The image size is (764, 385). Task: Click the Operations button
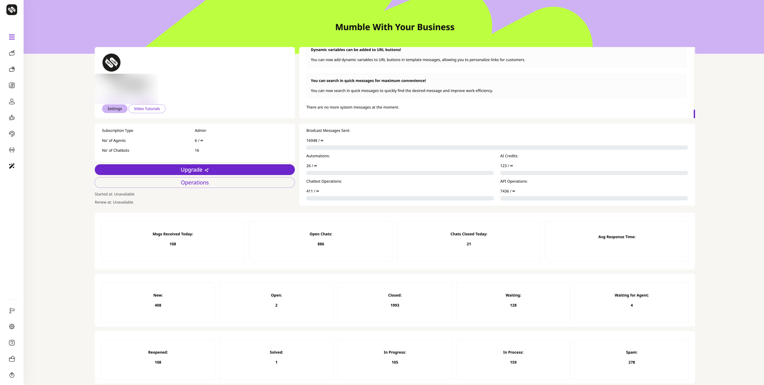(x=195, y=182)
